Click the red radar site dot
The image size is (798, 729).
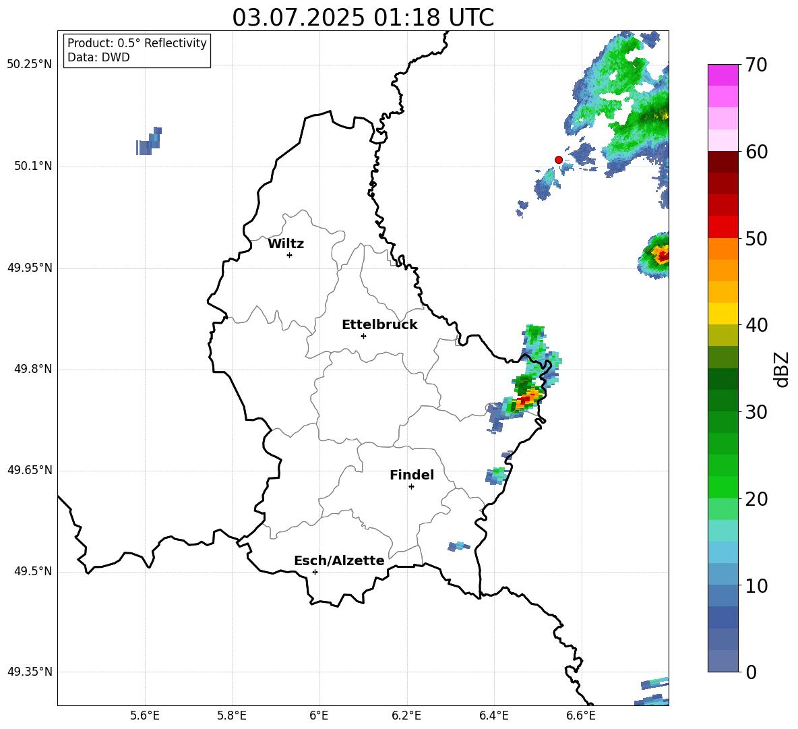(559, 160)
